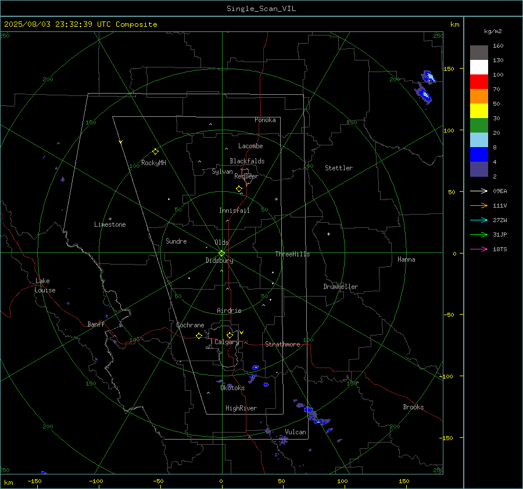This screenshot has height=489, width=523.
Task: Click the blue echo just south of Calgary
Action: pyautogui.click(x=255, y=367)
